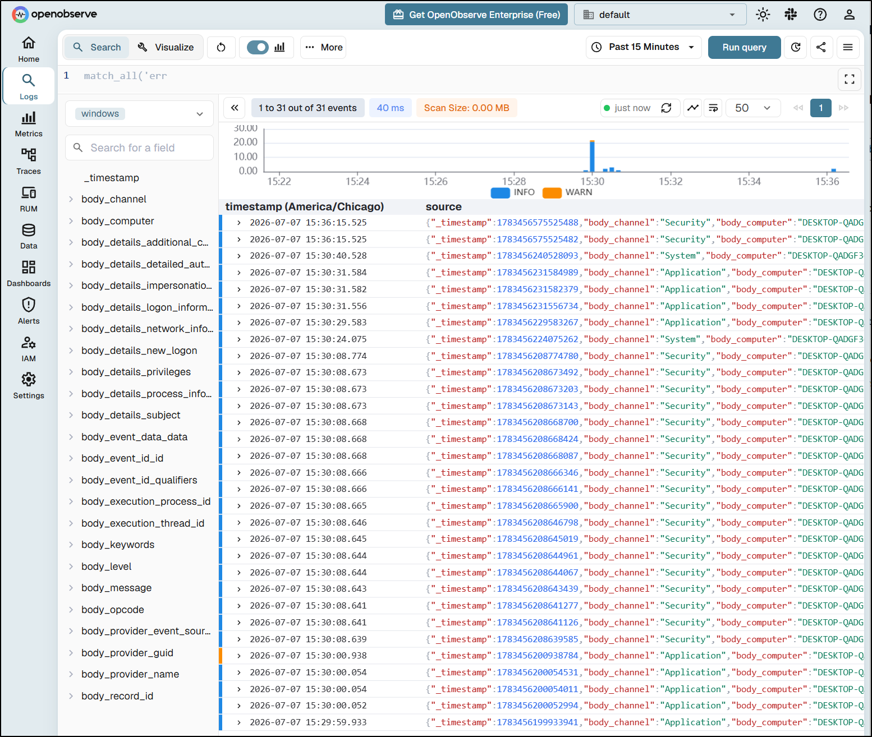Click the reset filters refresh icon
This screenshot has width=872, height=737.
pyautogui.click(x=221, y=47)
